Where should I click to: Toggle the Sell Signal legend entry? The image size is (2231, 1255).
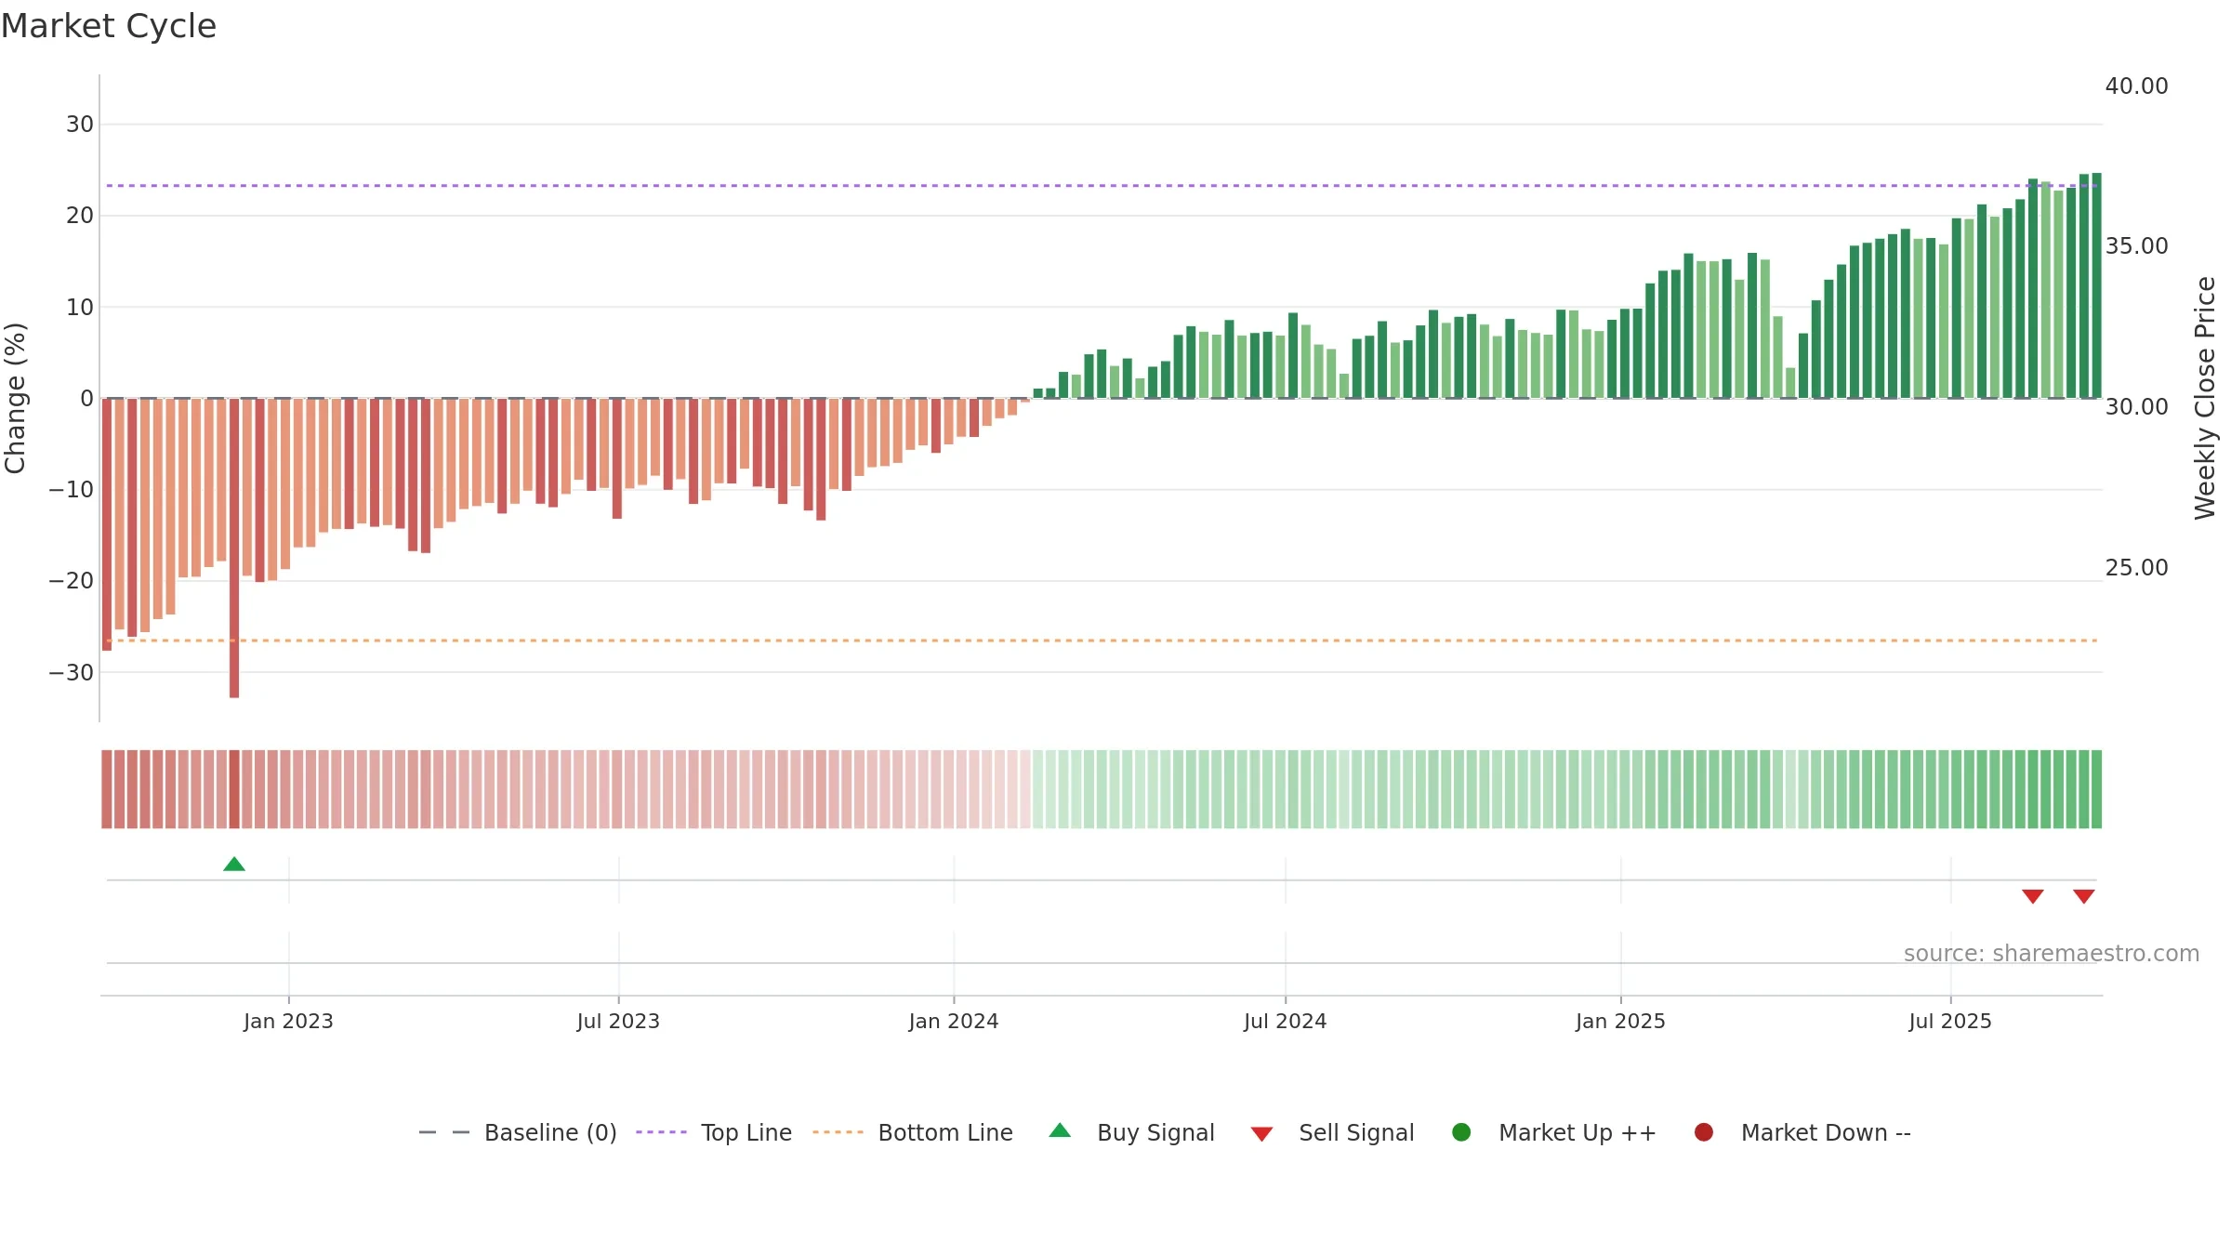[1332, 1132]
